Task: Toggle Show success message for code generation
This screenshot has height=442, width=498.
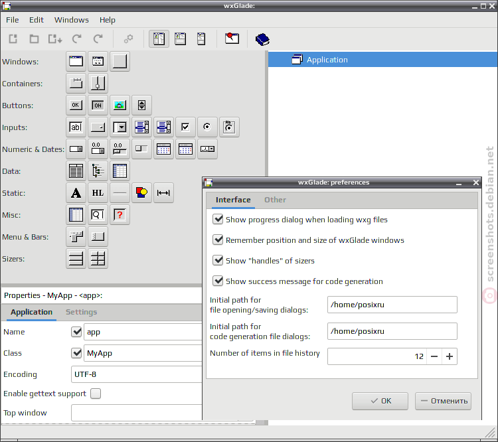Action: [218, 281]
